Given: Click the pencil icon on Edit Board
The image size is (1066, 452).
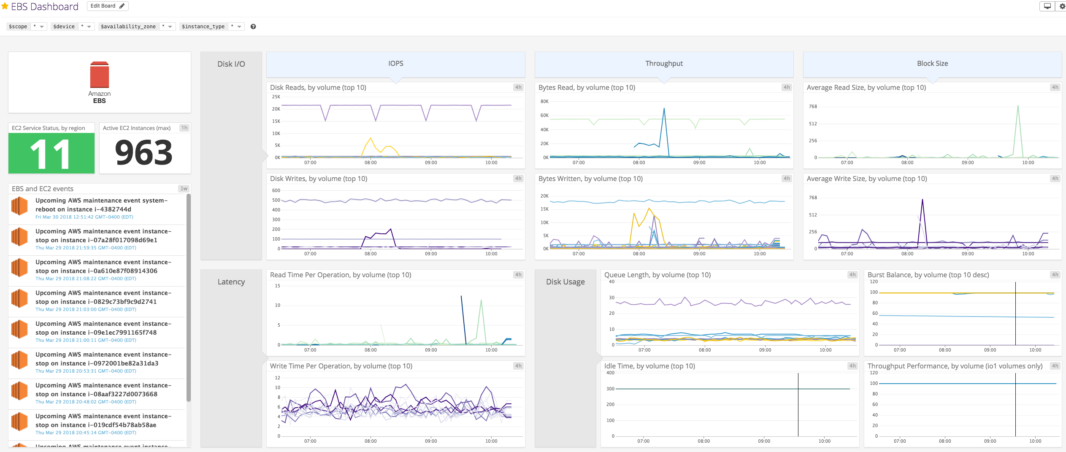Looking at the screenshot, I should [x=122, y=5].
